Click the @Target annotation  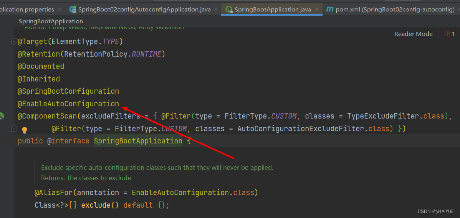[33, 41]
